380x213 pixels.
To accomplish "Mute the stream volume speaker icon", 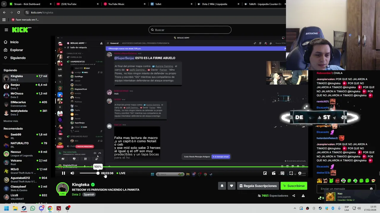I will (72, 173).
